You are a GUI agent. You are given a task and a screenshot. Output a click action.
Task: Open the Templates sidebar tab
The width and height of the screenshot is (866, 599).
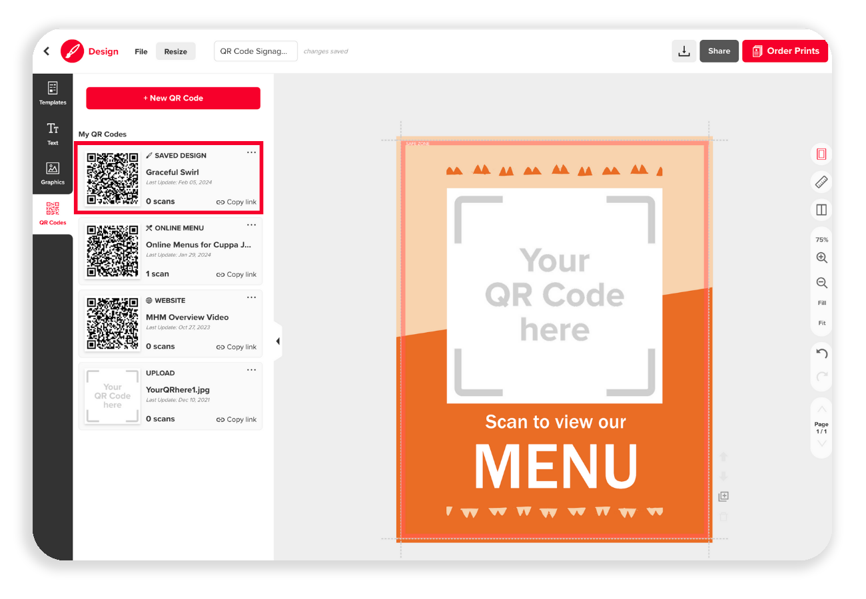[53, 93]
